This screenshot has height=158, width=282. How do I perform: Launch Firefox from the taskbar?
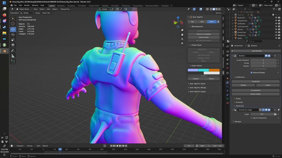(x=4, y=15)
